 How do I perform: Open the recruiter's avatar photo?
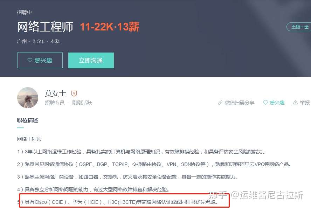[x=28, y=98]
